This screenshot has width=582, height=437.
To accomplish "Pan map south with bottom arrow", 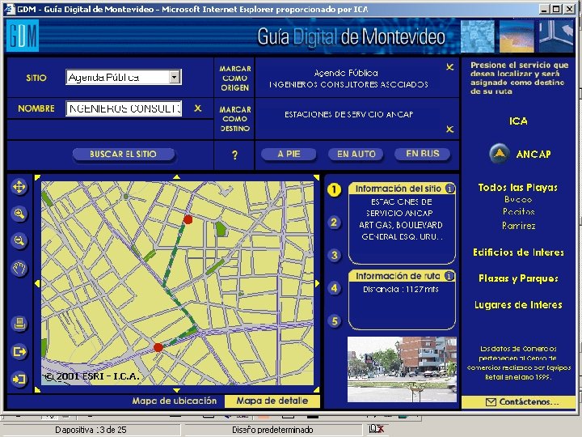I will tap(177, 390).
